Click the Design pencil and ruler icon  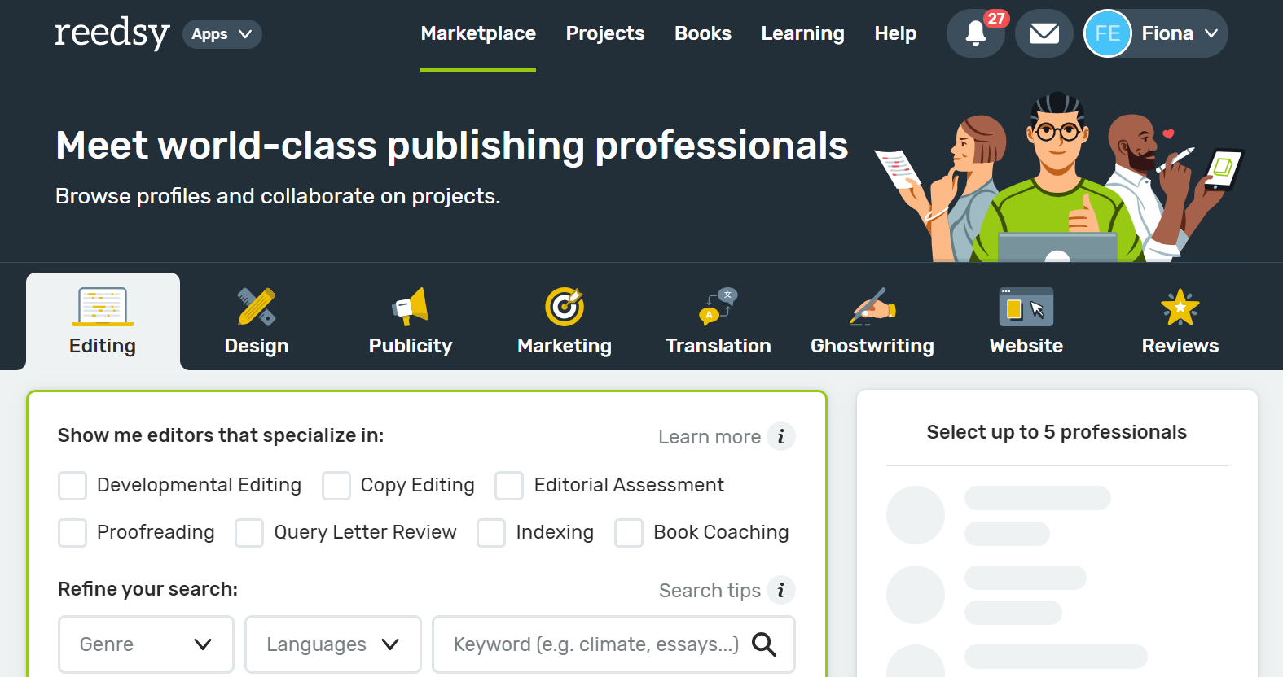coord(257,307)
